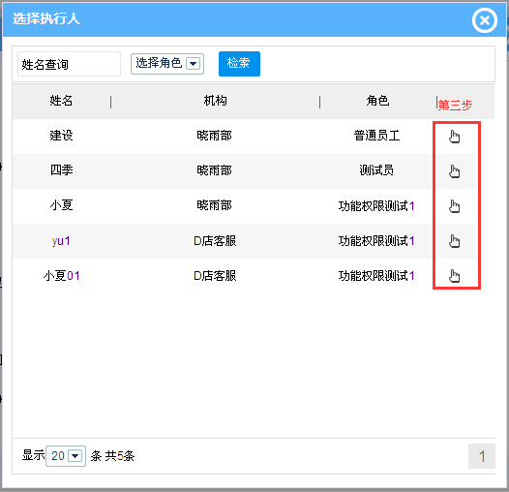Click the 普通员工 role cell

point(376,136)
